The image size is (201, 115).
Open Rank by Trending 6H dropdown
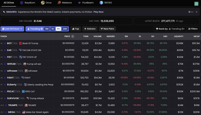tap(170, 29)
